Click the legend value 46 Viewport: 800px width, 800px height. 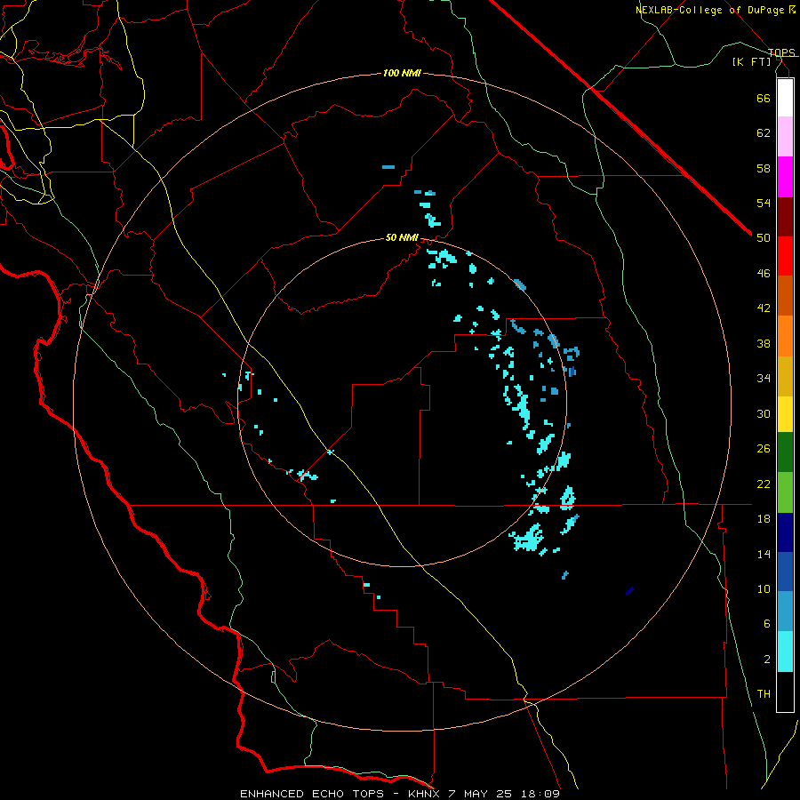click(x=764, y=274)
